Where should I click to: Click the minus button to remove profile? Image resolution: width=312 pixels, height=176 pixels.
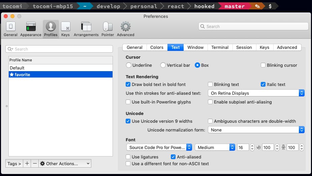coord(35,164)
